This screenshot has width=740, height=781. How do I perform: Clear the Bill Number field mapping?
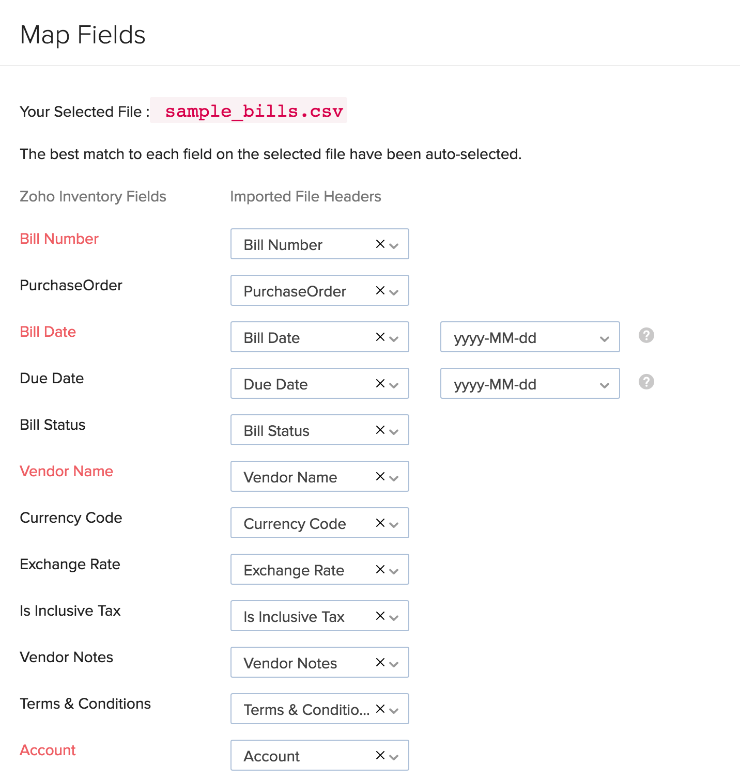coord(379,244)
